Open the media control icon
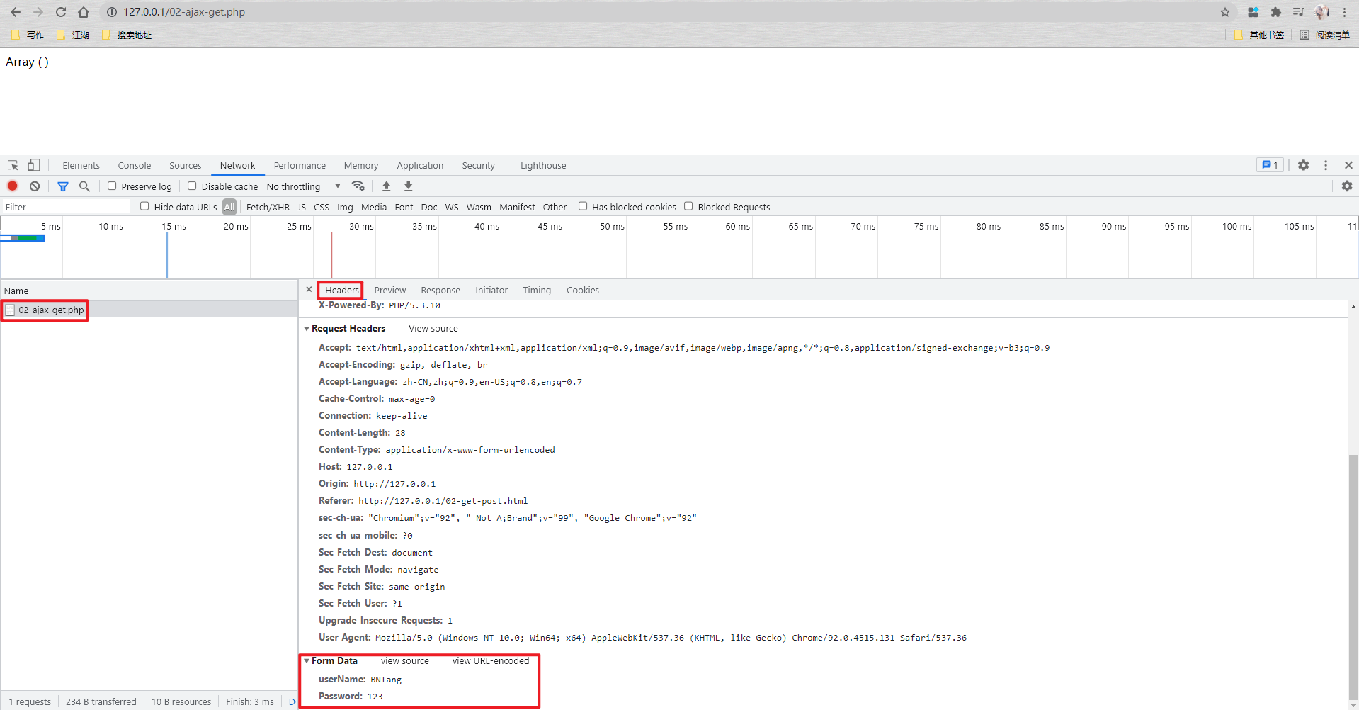 (x=1298, y=12)
